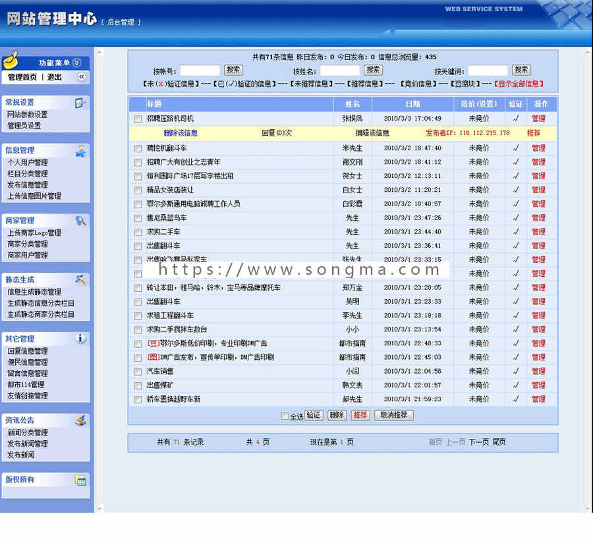Screen dimensions: 593x539
Task: Tick checkbox for 聘挖机翻斗车
Action: click(138, 149)
